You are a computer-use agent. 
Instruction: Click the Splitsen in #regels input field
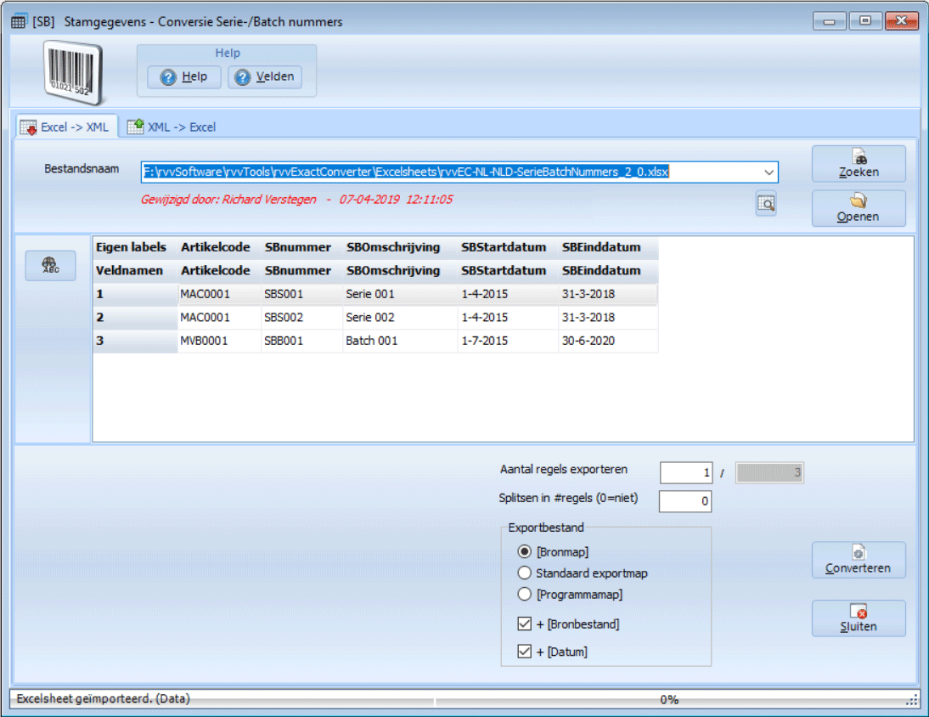[685, 502]
